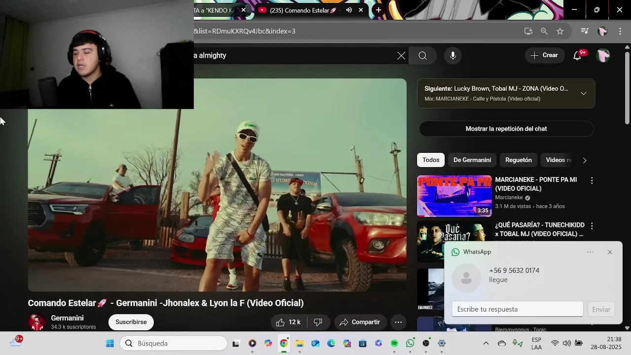Open PONTE PA MI video thumbnail
Image resolution: width=631 pixels, height=355 pixels.
click(x=454, y=196)
